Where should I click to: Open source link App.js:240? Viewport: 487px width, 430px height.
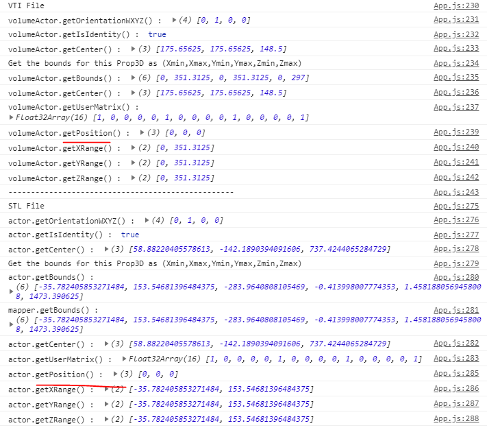point(456,147)
